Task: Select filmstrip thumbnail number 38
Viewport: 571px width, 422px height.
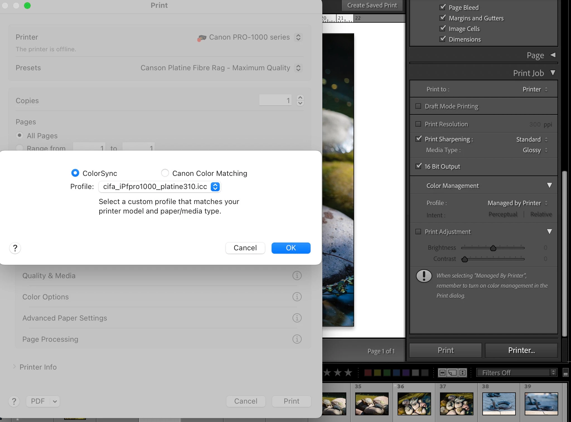Action: (x=499, y=404)
